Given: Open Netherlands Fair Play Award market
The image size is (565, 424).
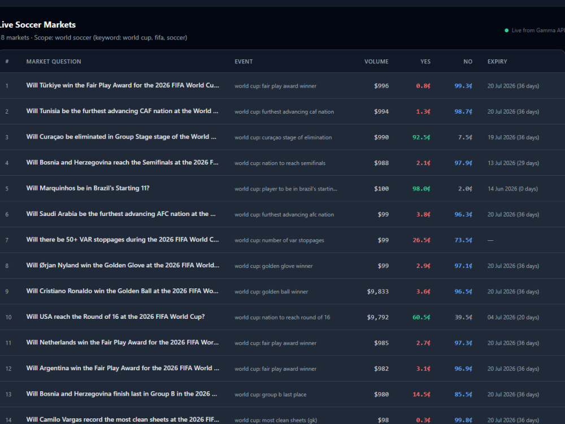Looking at the screenshot, I should [x=123, y=343].
